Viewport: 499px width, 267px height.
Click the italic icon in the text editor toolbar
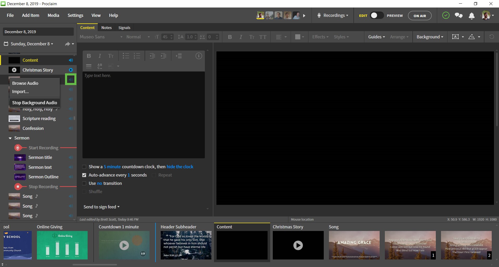point(100,56)
